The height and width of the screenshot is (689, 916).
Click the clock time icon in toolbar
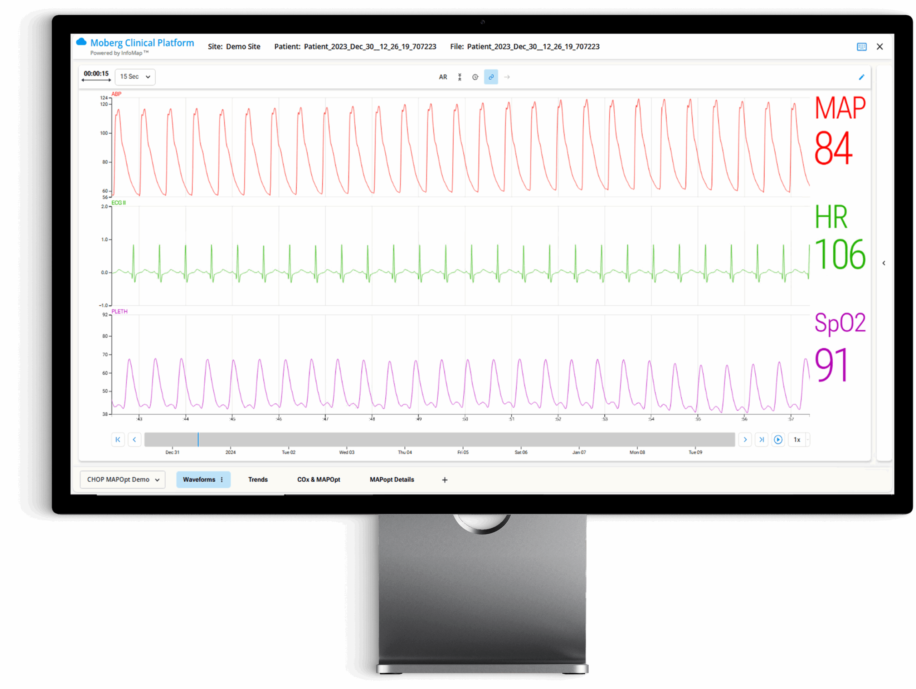coord(476,77)
